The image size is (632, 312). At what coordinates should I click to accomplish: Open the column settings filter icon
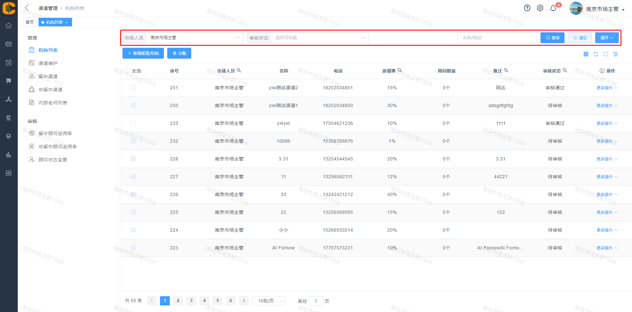616,54
